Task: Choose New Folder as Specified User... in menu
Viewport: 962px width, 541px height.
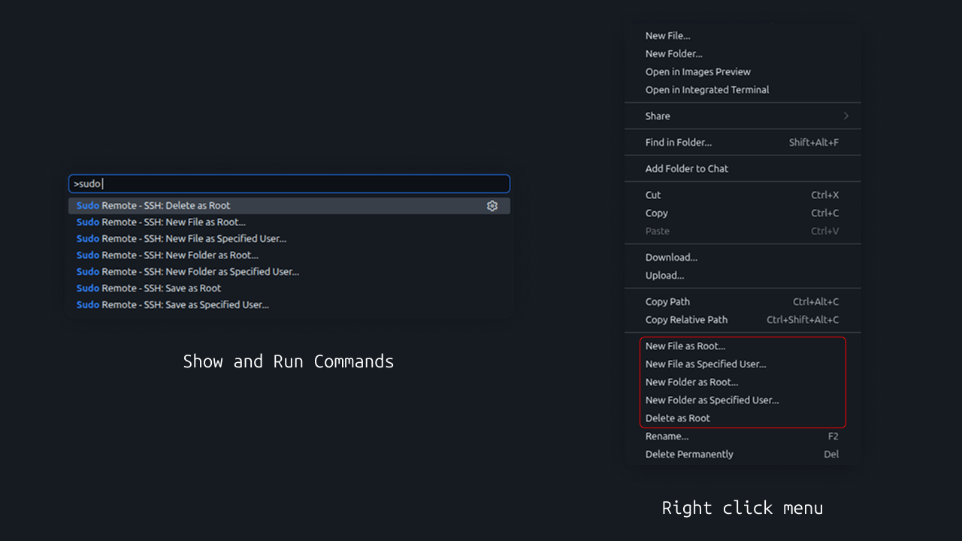Action: (743, 400)
